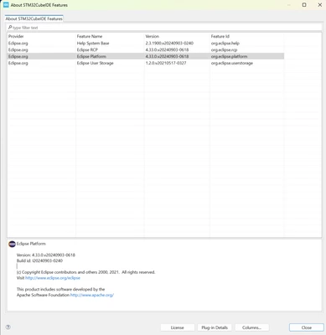Click the STM32CubeIDE title bar icon

pos(6,5)
